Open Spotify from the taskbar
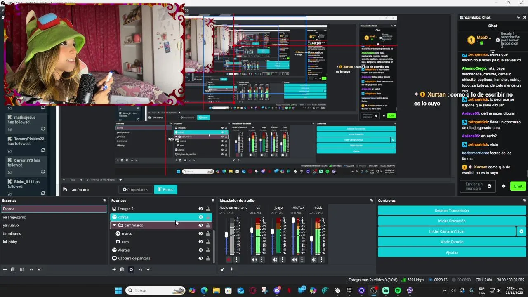 tap(398, 290)
